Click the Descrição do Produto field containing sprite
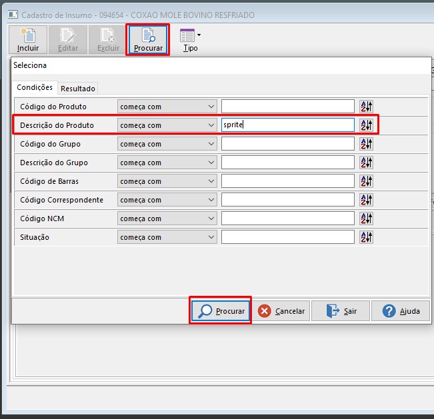434x419 pixels. tap(288, 125)
